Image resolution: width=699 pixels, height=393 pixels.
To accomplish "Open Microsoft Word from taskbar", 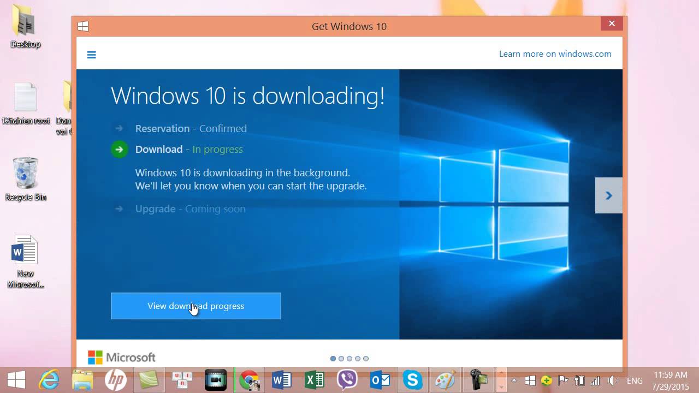I will tap(282, 379).
